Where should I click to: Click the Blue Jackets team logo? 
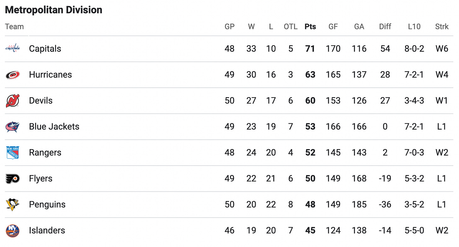point(13,126)
